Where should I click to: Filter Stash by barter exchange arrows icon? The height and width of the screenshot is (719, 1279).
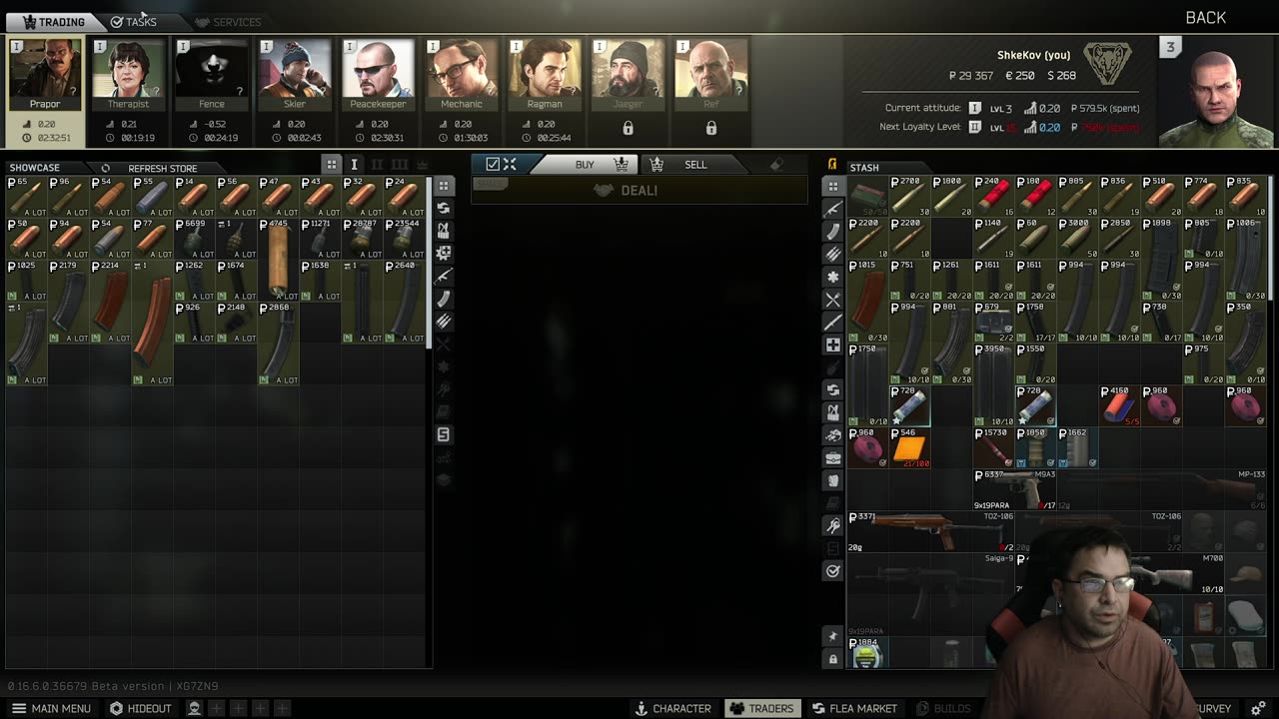832,389
